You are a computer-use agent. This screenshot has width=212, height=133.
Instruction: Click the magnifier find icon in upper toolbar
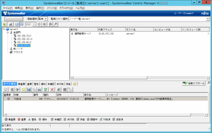pyautogui.click(x=55, y=24)
